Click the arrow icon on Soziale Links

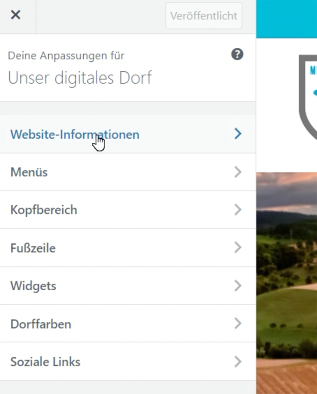pyautogui.click(x=238, y=362)
